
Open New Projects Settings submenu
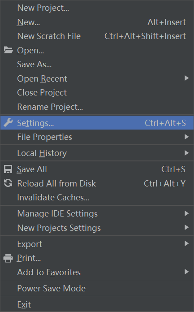tap(97, 228)
